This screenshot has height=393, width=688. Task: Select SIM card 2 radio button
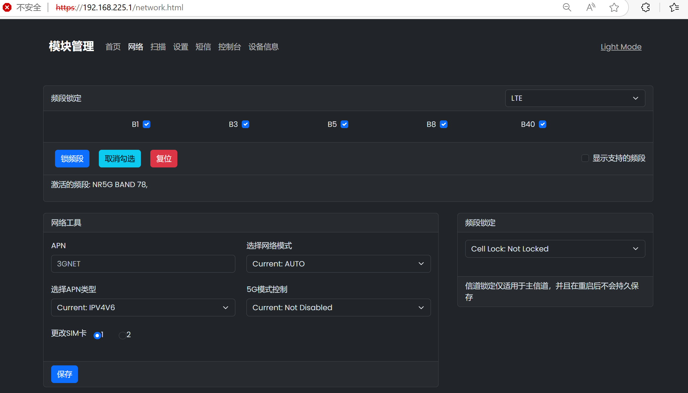coord(122,335)
